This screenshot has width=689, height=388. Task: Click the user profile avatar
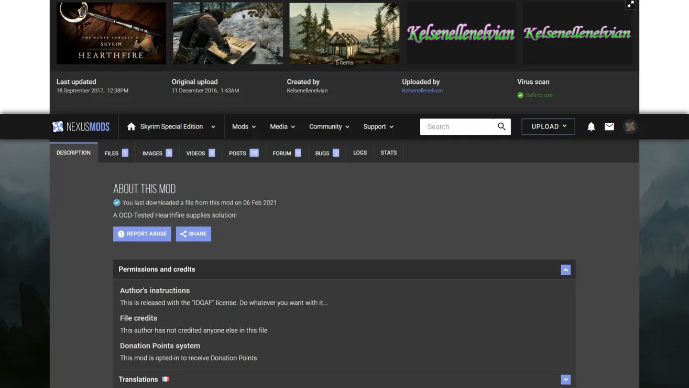(630, 126)
